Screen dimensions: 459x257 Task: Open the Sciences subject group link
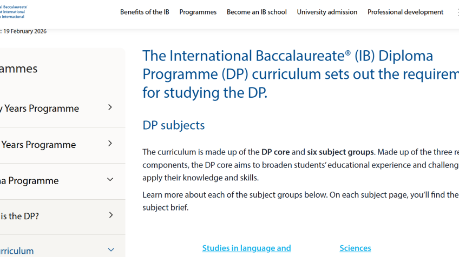click(x=355, y=248)
